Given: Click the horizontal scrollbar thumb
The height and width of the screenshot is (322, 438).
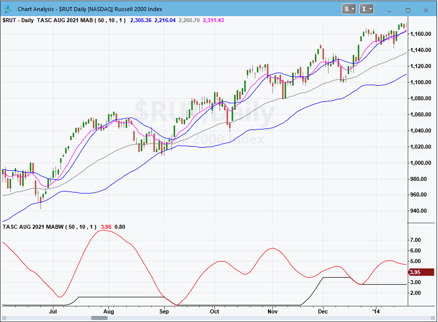Looking at the screenshot, I should (99, 318).
